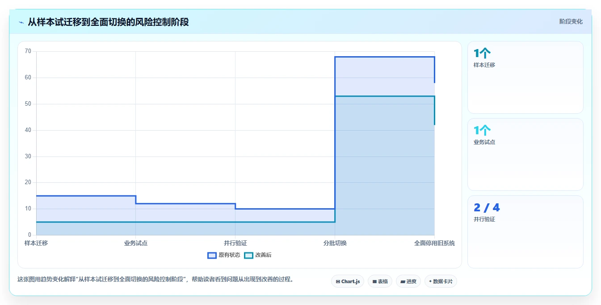Click the 进度 tag

point(408,281)
